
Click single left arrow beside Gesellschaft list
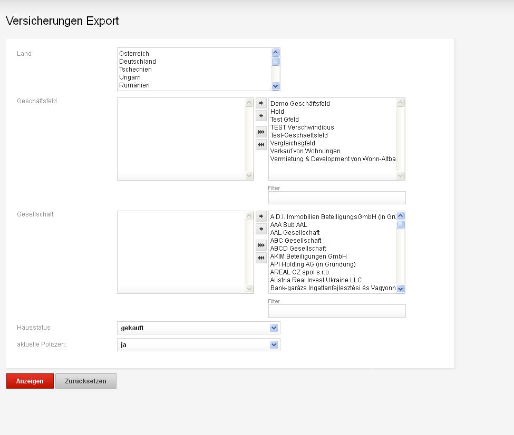(261, 229)
